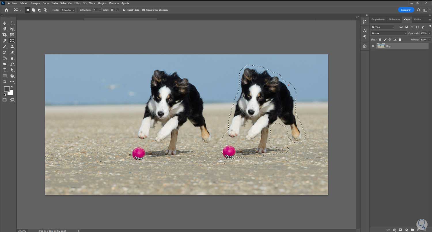Hide the Dog layer visibility

(x=373, y=46)
